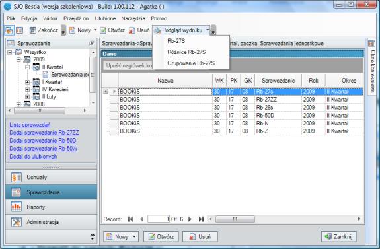Open the Raporty navigation section
This screenshot has width=380, height=249.
tap(51, 207)
